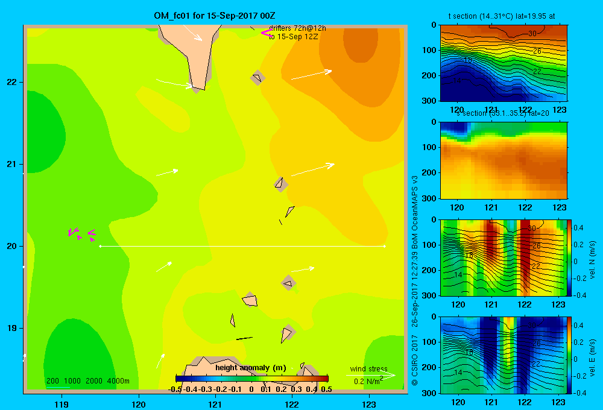The image size is (603, 410).
Task: Open the northward velocity section plot
Action: tap(504, 257)
